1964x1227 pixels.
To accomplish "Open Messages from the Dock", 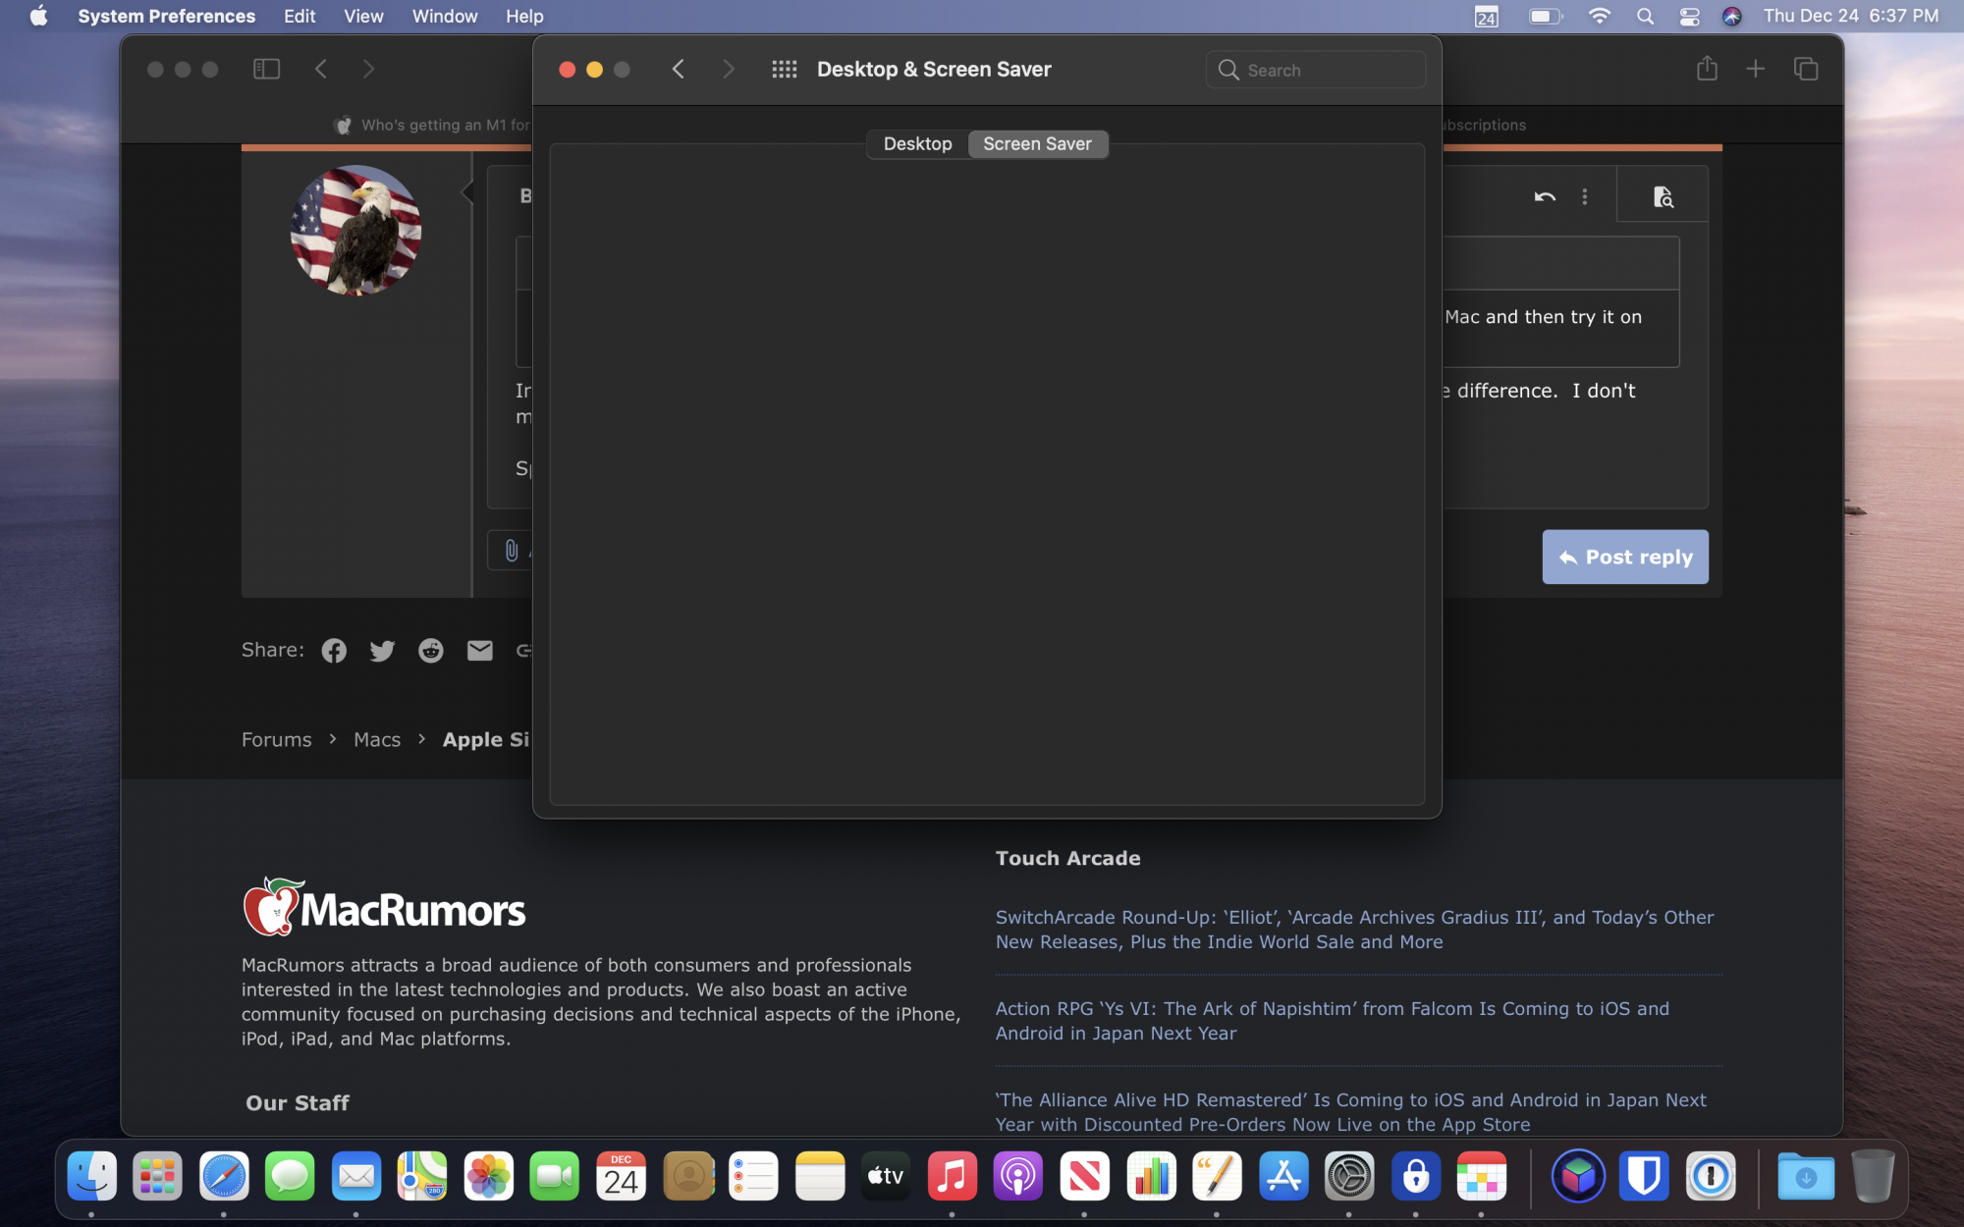I will tap(290, 1175).
